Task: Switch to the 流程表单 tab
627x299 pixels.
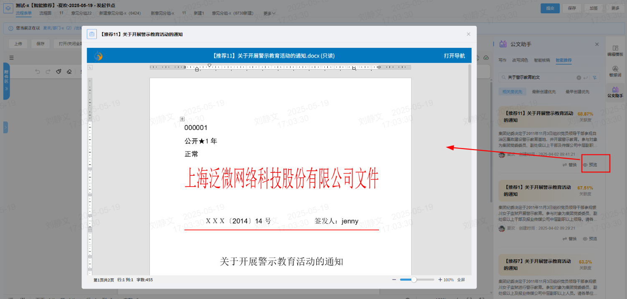Action: [x=24, y=13]
